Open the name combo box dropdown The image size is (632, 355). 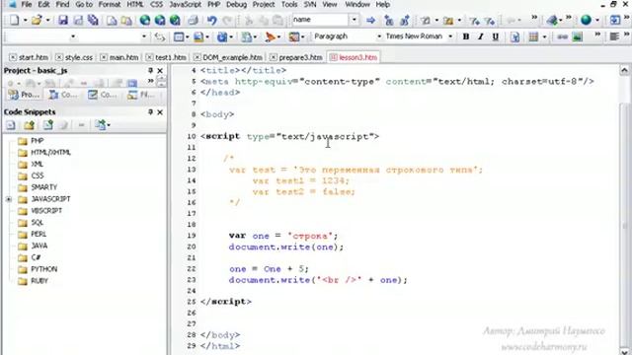(x=355, y=20)
